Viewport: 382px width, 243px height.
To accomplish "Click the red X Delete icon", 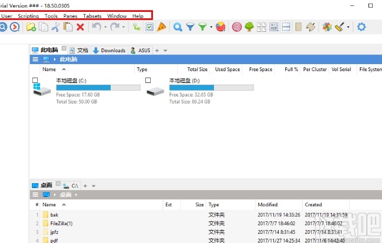I will [80, 27].
